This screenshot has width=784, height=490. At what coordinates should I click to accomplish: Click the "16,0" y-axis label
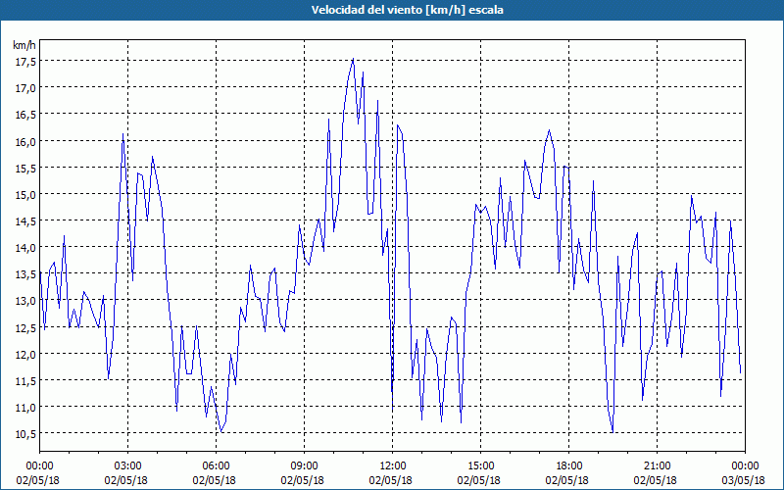[25, 141]
